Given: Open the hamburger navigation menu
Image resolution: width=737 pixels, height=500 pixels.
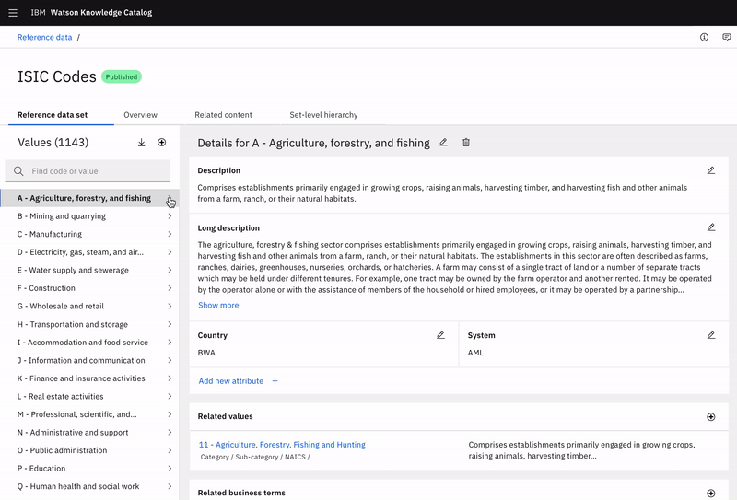Looking at the screenshot, I should [x=13, y=13].
